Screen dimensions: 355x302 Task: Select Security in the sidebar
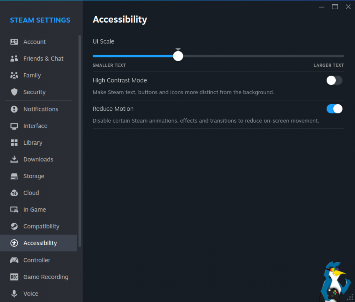(x=38, y=92)
